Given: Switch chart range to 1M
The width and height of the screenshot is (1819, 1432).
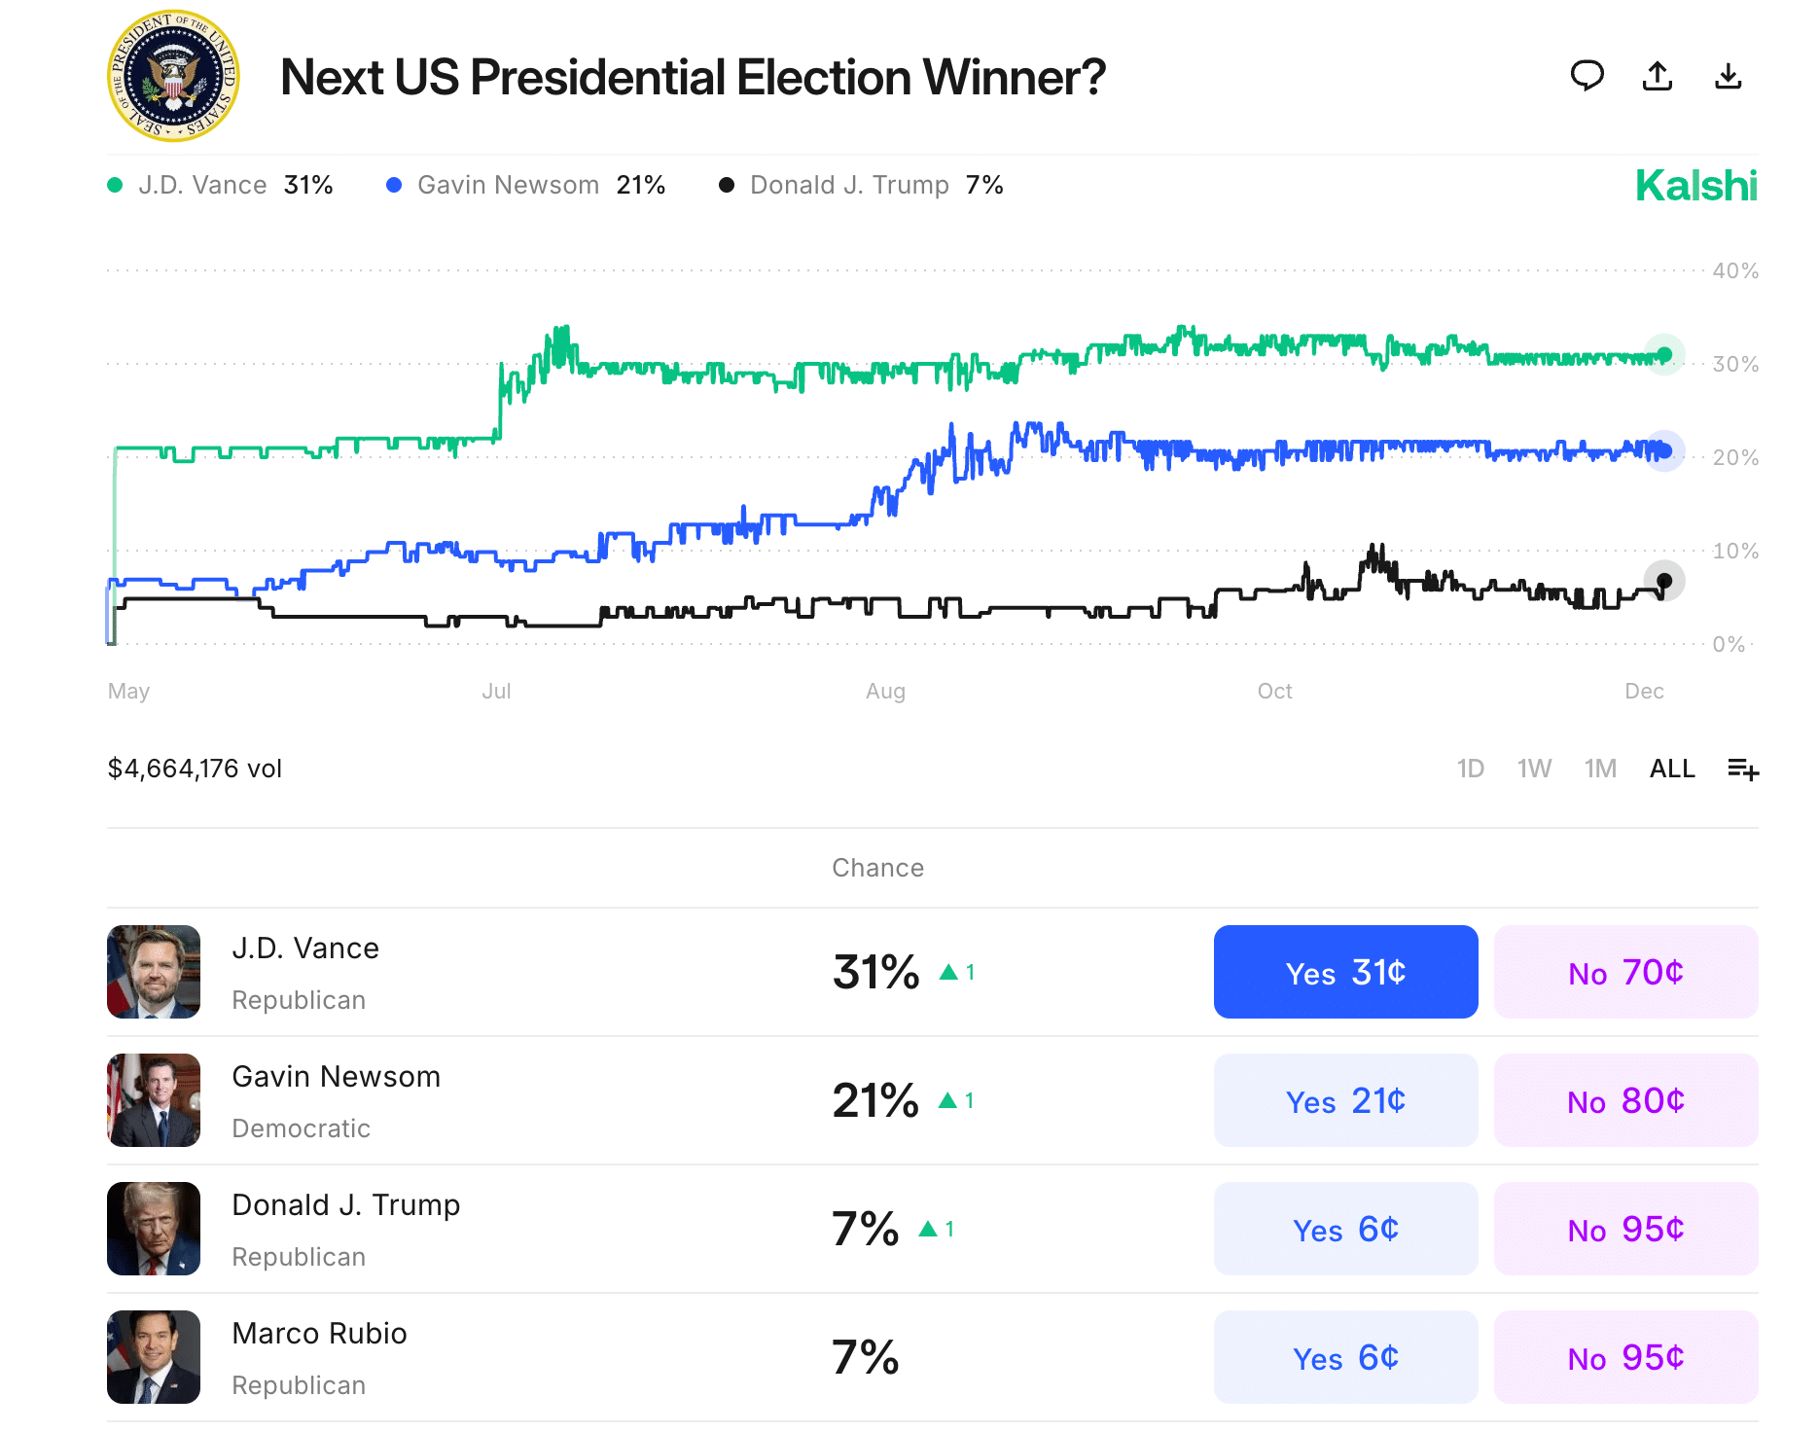Looking at the screenshot, I should [x=1600, y=769].
